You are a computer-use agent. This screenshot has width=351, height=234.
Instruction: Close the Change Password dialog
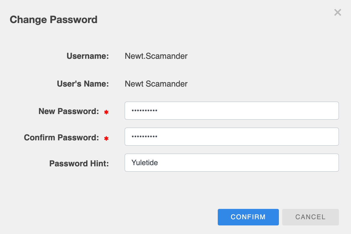337,12
